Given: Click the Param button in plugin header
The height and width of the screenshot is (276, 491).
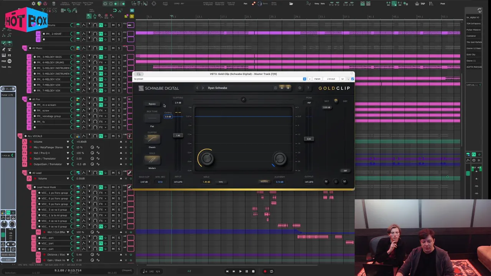Looking at the screenshot, I should click(x=317, y=79).
